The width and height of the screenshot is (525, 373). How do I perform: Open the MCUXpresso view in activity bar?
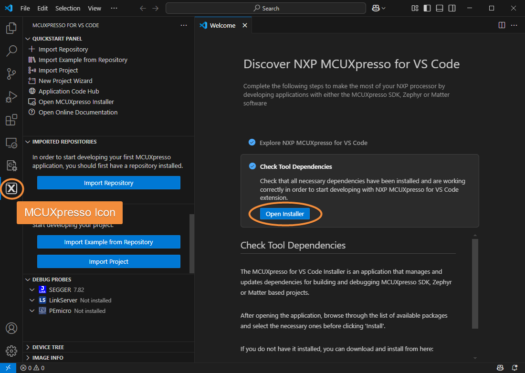tap(11, 189)
